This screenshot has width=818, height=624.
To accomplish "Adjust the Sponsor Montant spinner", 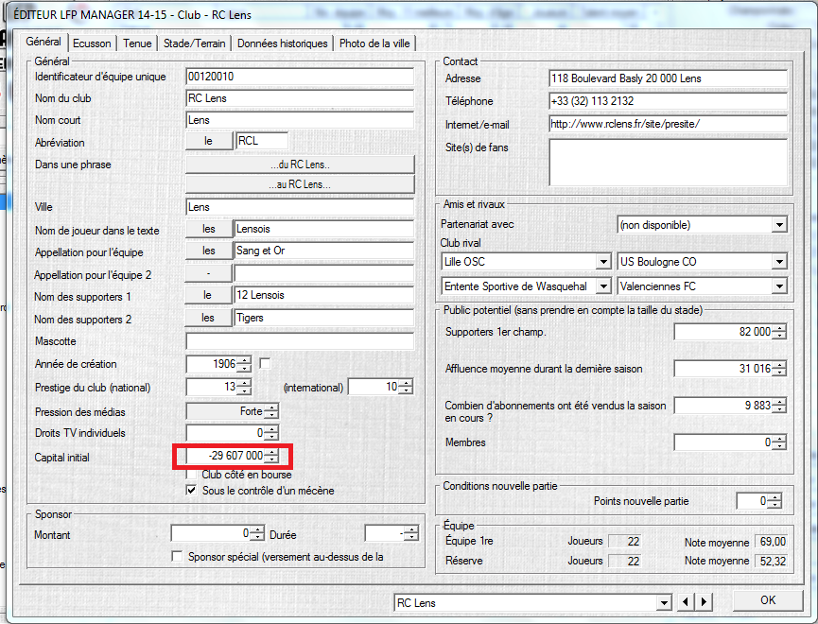I will click(x=256, y=534).
